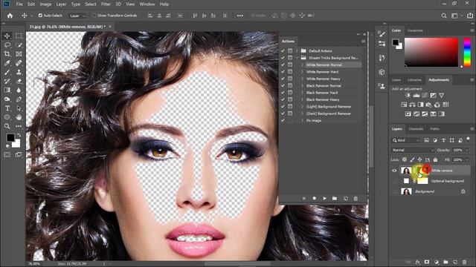This screenshot has width=476, height=267.
Task: Toggle dialog box for Black Remover Normal
Action: [290, 86]
